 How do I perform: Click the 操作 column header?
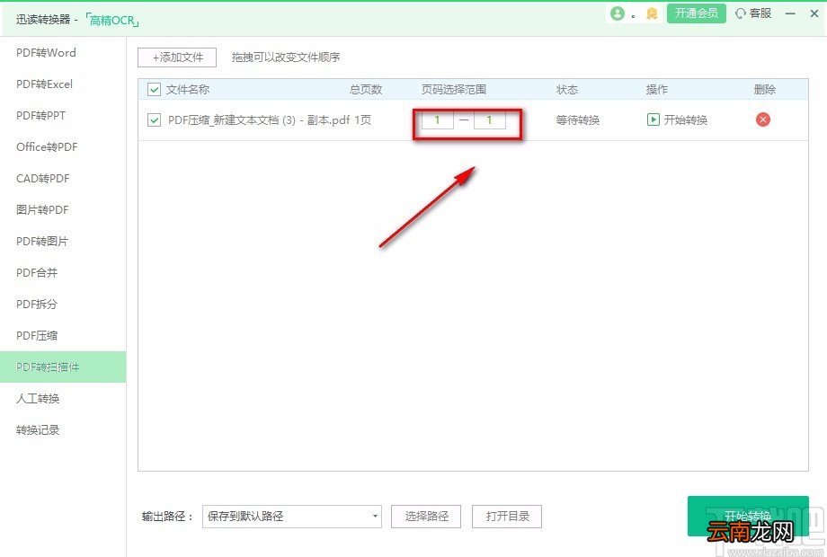(x=657, y=90)
